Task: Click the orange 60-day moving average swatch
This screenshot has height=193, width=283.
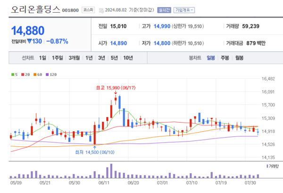Action: [35, 75]
